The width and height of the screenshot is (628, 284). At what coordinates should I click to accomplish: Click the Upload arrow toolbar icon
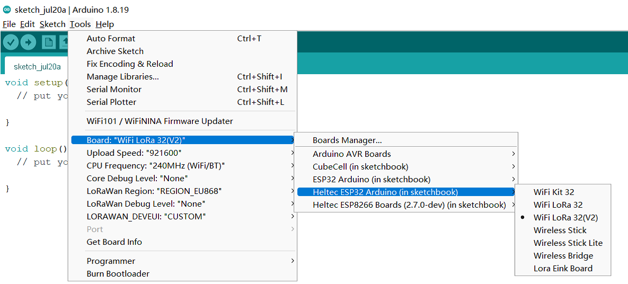coord(28,42)
